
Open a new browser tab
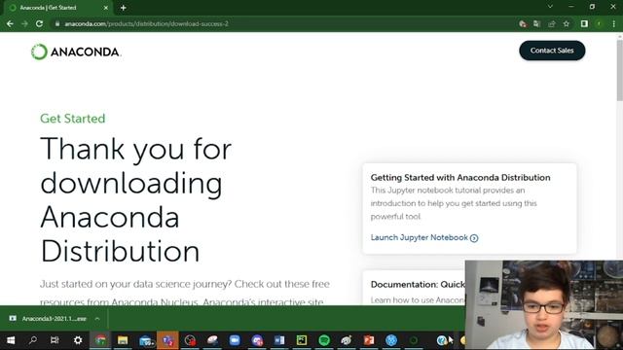point(124,8)
